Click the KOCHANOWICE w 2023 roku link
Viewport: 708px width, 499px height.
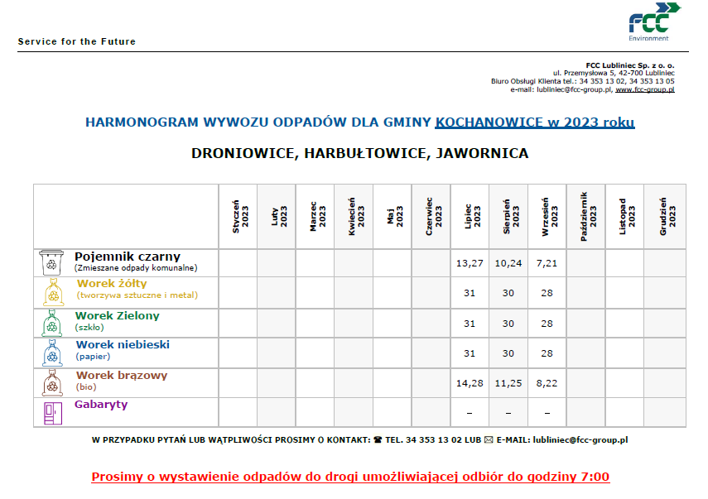pos(534,122)
